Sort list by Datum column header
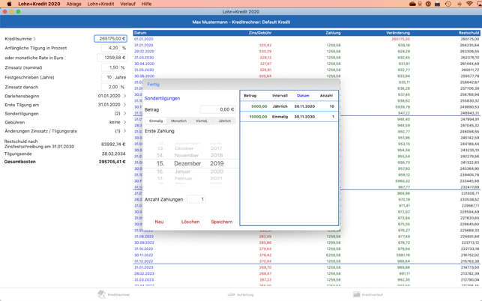 pos(303,96)
